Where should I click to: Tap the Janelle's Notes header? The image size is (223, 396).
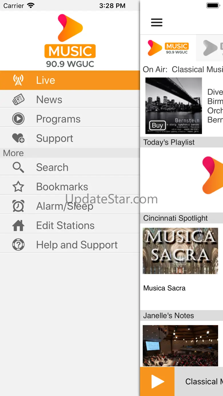pos(182,315)
